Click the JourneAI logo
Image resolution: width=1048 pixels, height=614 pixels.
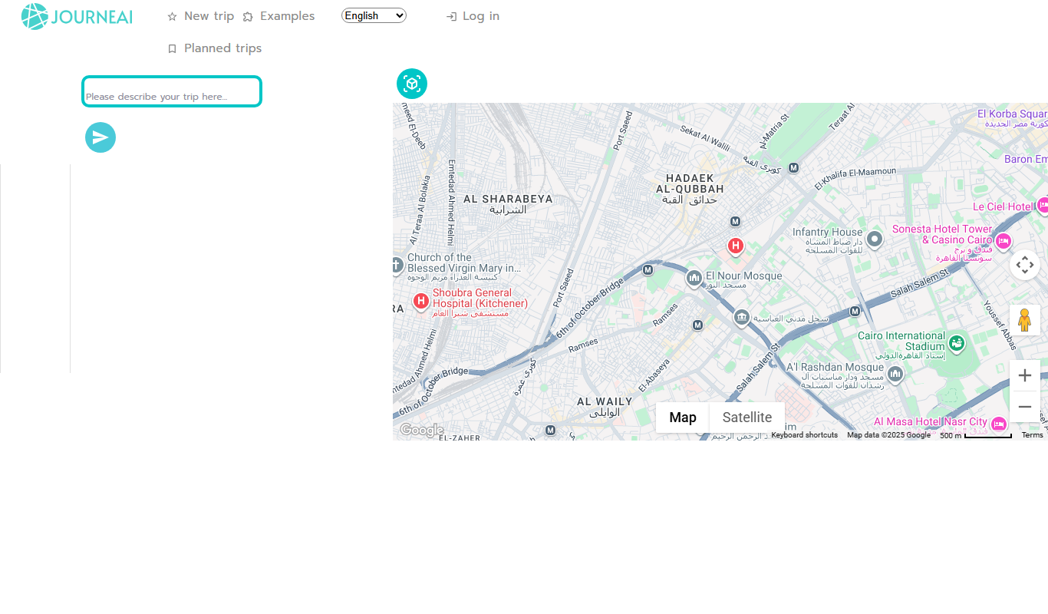click(x=77, y=16)
